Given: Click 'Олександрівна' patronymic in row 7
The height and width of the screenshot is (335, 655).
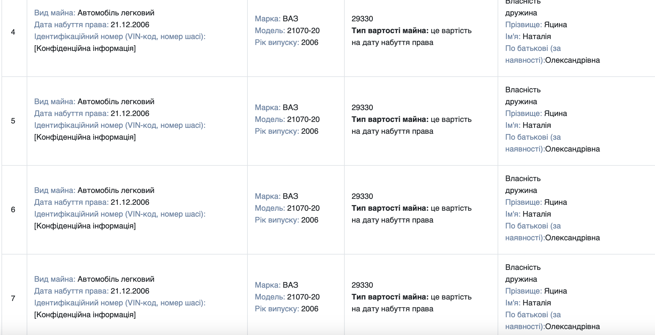Looking at the screenshot, I should [x=573, y=326].
